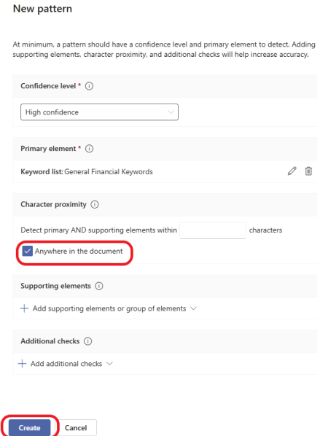Screen dimensions: 336x436
Task: Edit the General Financial Keywords list with pencil icon
Action: tap(292, 171)
